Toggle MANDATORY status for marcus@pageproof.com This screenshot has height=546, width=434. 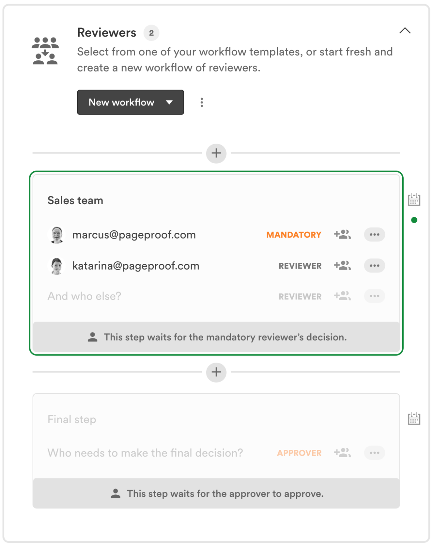293,235
